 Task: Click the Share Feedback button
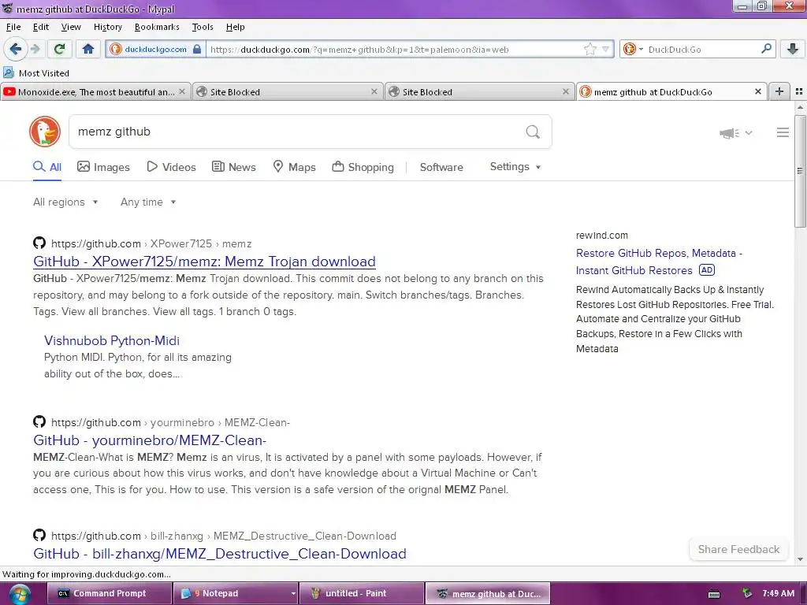(x=738, y=549)
